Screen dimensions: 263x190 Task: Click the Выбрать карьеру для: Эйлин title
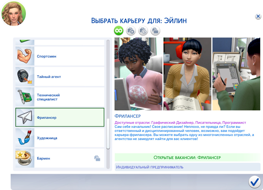(x=139, y=21)
